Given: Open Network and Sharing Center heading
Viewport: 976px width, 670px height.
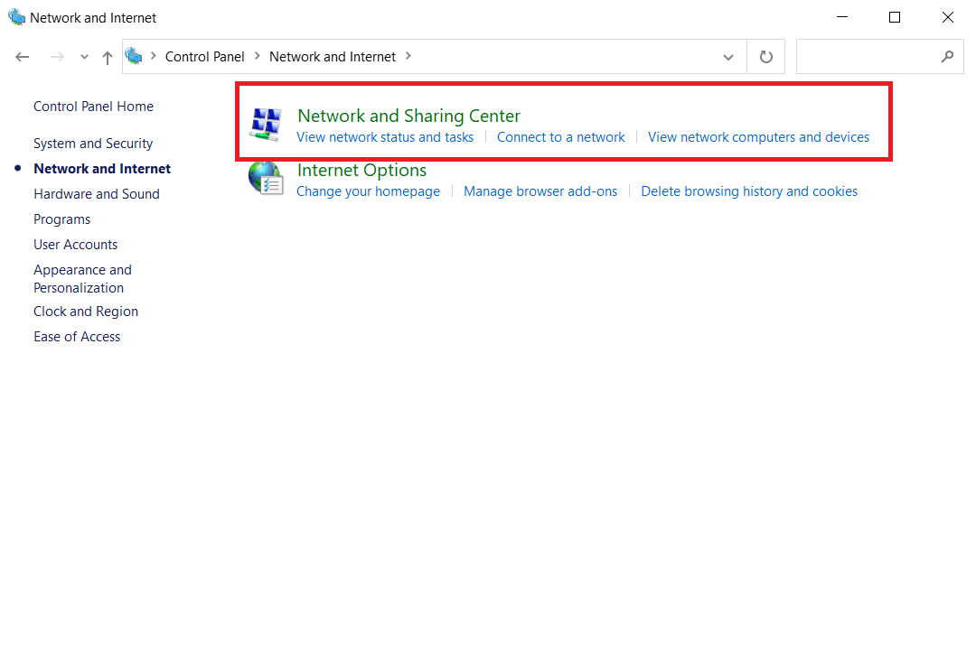Looking at the screenshot, I should (x=408, y=116).
